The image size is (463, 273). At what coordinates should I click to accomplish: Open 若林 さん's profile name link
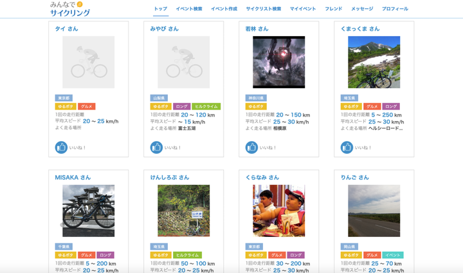(x=257, y=29)
